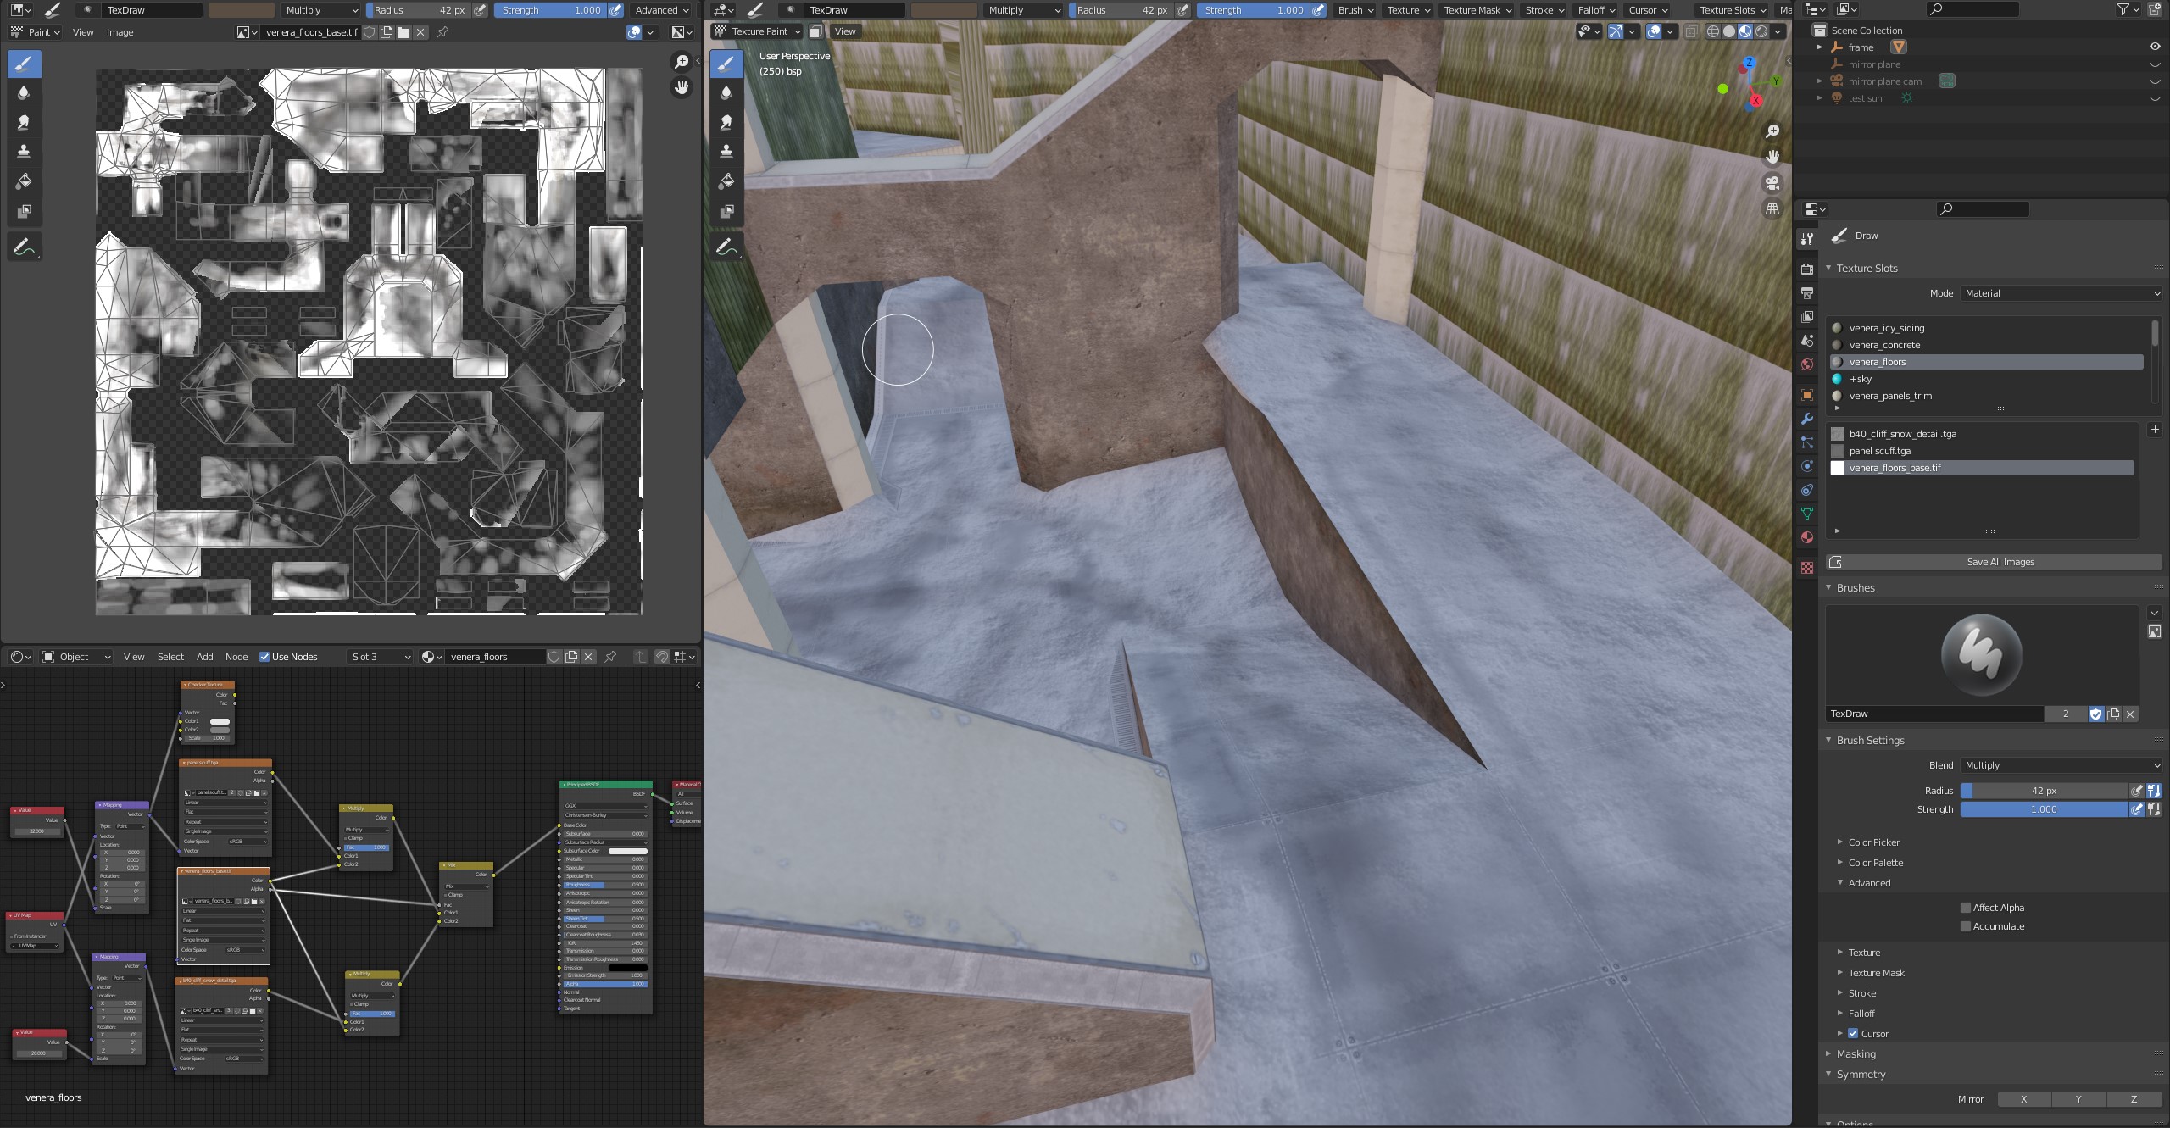Open the Node menu in node editor
This screenshot has height=1128, width=2170.
point(236,657)
